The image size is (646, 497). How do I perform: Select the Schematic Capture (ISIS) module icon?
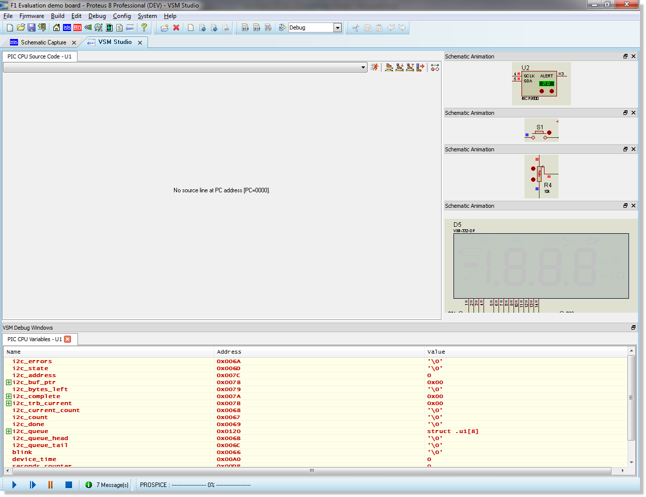pyautogui.click(x=67, y=27)
